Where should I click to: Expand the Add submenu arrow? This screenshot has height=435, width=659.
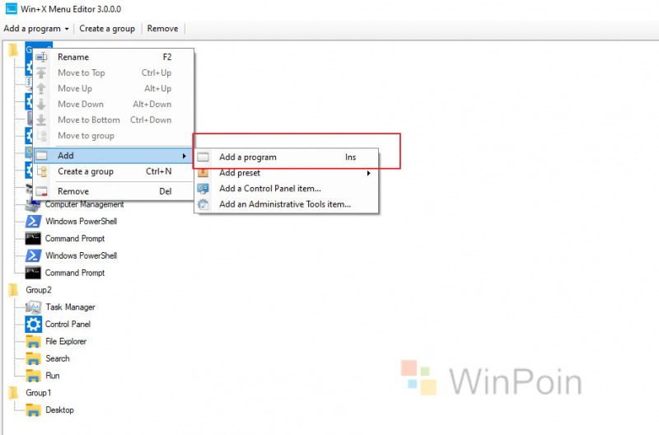point(184,156)
